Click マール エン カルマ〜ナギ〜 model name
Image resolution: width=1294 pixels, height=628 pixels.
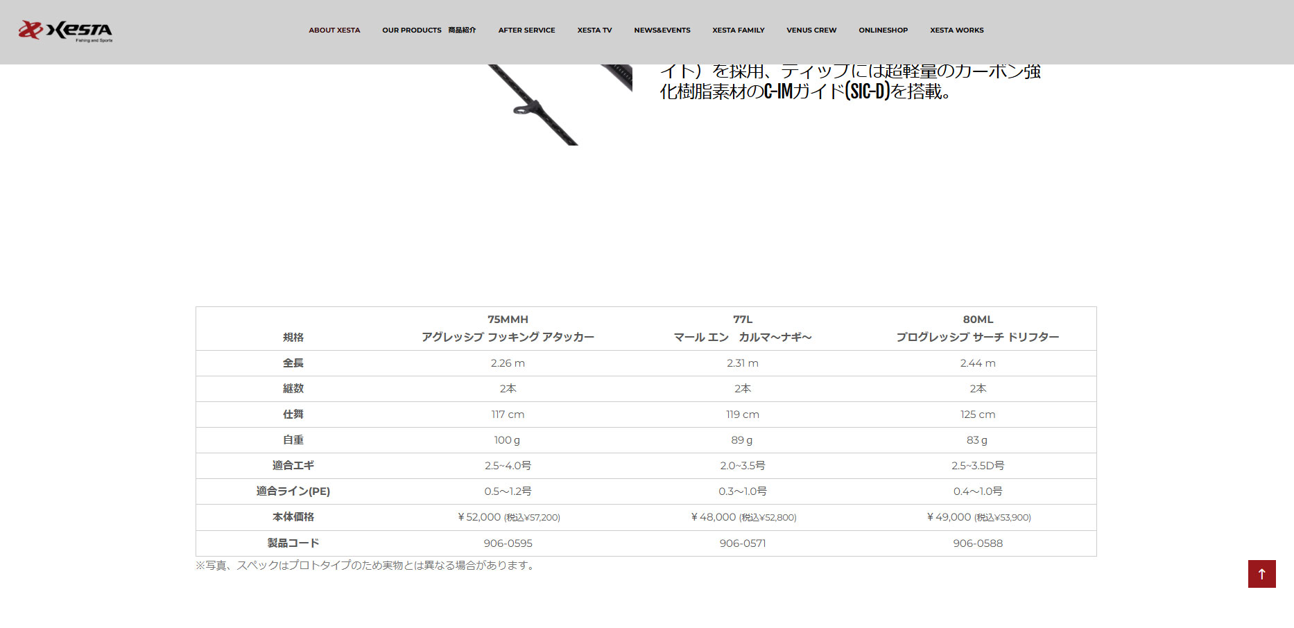click(x=743, y=337)
